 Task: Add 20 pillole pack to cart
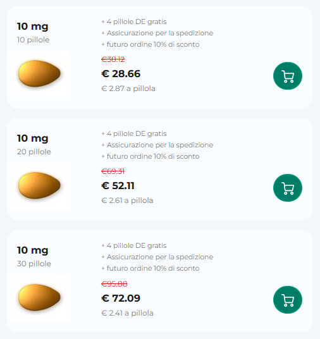(x=288, y=188)
